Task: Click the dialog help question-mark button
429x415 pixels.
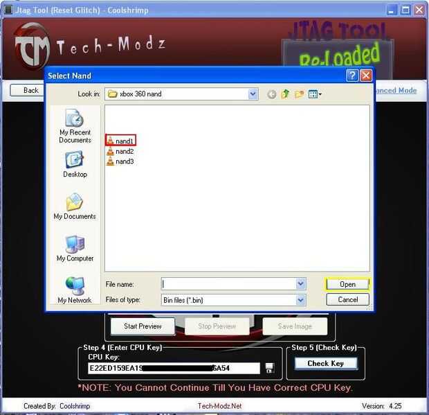Action: (x=352, y=76)
